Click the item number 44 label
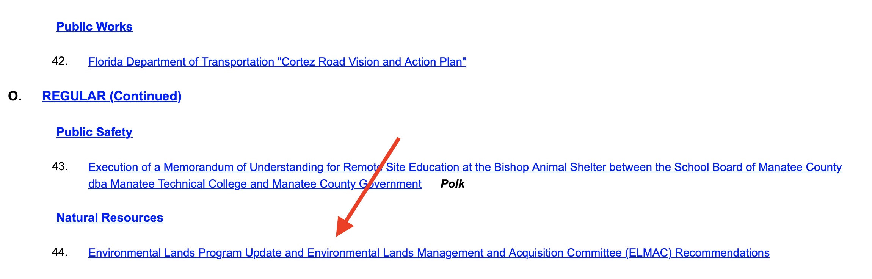Image resolution: width=872 pixels, height=279 pixels. [x=60, y=252]
